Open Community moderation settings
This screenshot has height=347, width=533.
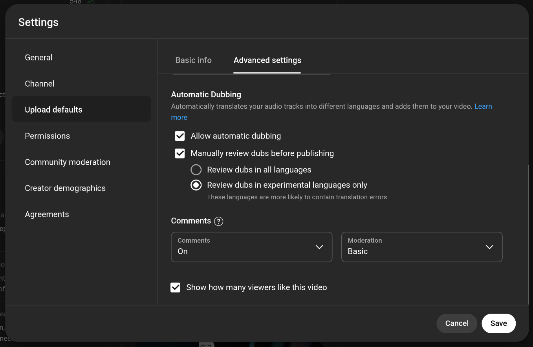[68, 162]
